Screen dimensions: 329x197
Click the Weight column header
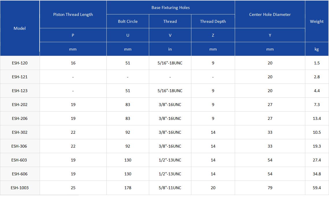[317, 21]
